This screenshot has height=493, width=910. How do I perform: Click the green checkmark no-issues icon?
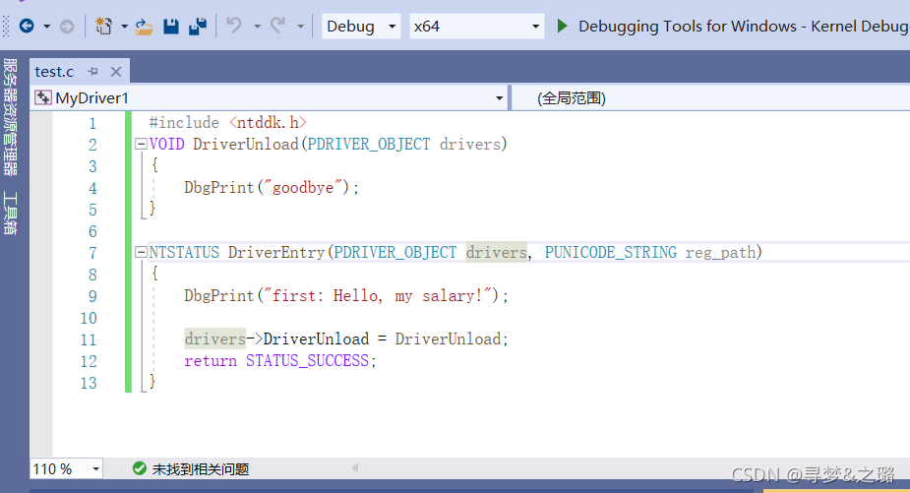pyautogui.click(x=140, y=468)
